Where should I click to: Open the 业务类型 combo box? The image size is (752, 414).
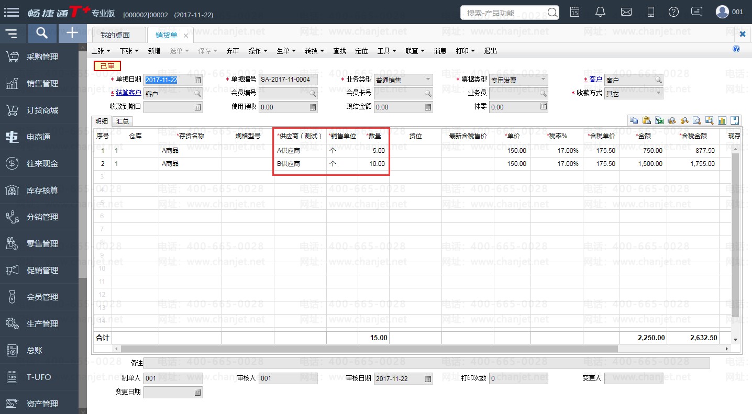[x=403, y=80]
